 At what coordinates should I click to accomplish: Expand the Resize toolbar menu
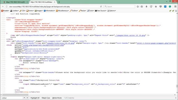83,11
